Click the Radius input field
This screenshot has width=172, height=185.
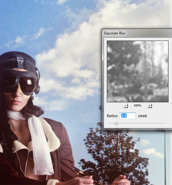pyautogui.click(x=128, y=116)
